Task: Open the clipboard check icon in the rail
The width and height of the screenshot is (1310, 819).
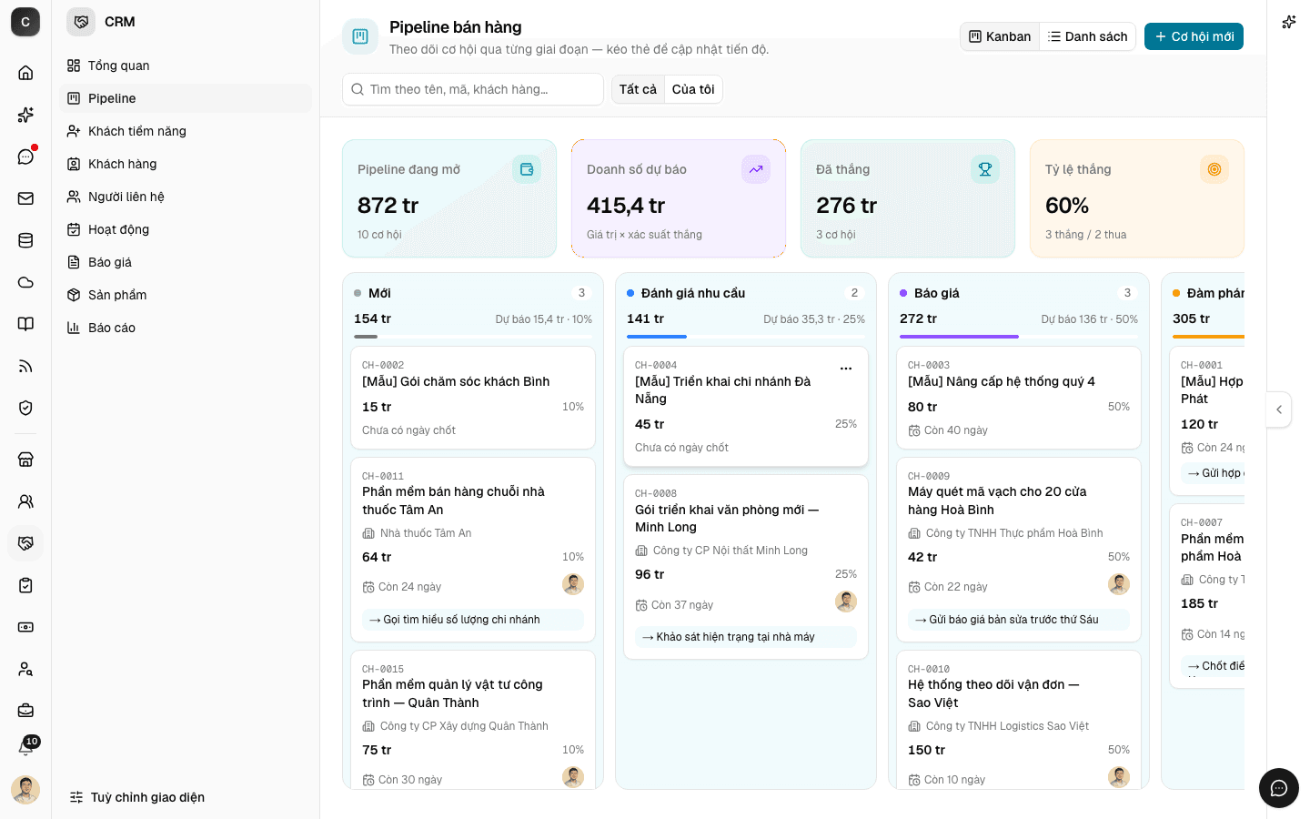Action: (25, 585)
